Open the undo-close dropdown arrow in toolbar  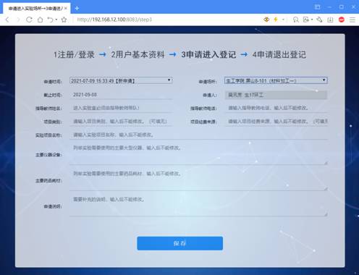pyautogui.click(x=56, y=20)
